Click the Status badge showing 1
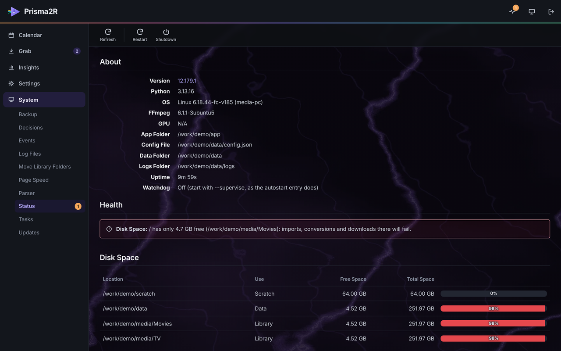This screenshot has height=351, width=561. pyautogui.click(x=78, y=206)
